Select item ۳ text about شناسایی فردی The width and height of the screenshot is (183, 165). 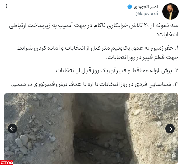(x=95, y=84)
